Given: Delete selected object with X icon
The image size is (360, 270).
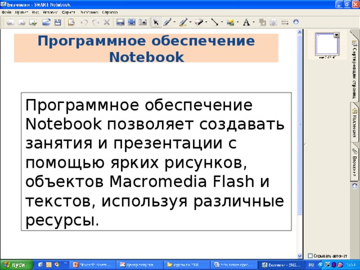Looking at the screenshot, I should pyautogui.click(x=106, y=22).
